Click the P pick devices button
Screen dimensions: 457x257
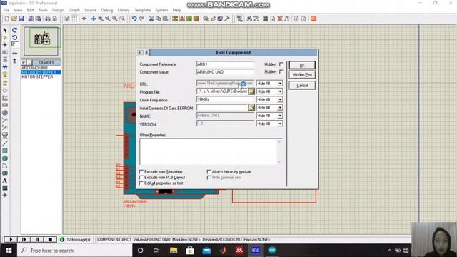click(x=24, y=62)
